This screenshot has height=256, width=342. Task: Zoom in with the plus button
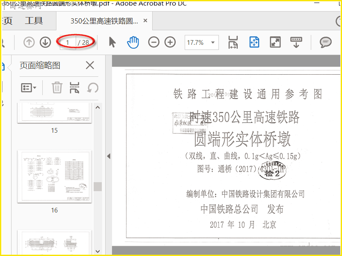[x=170, y=42]
